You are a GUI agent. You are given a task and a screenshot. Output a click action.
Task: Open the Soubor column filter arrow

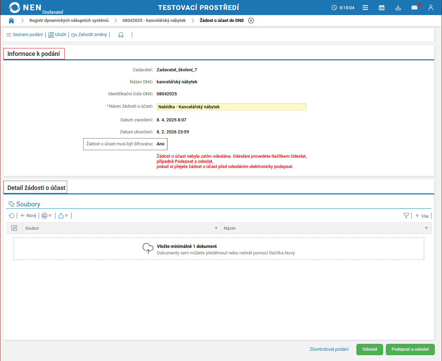click(216, 228)
